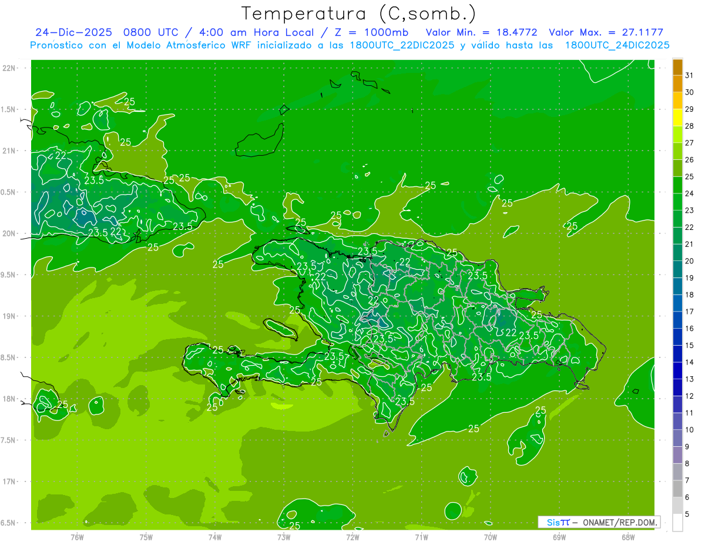This screenshot has height=545, width=705.
Task: Select the colorbar legend value "20"
Action: click(689, 261)
